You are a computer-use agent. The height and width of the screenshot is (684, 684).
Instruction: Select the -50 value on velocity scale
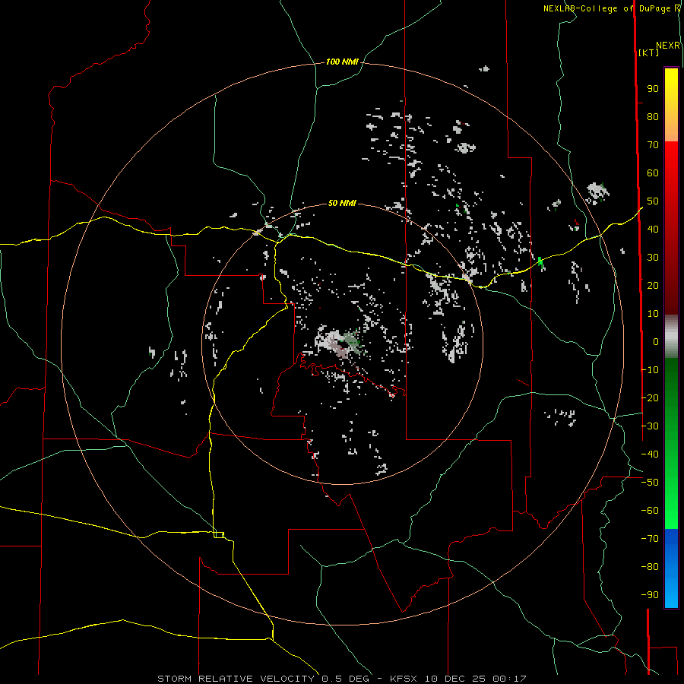(x=650, y=483)
